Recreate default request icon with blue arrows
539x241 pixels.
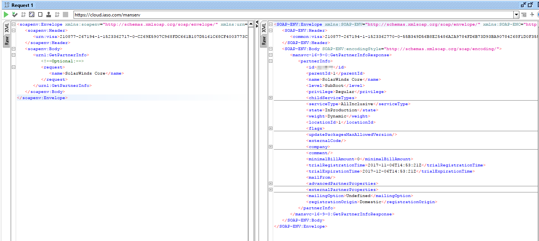32,15
